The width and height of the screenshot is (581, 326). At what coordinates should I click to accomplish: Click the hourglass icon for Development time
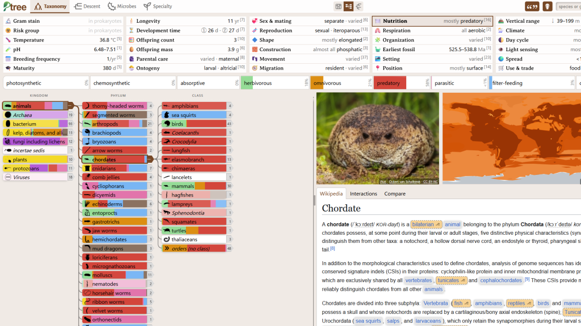tap(131, 30)
